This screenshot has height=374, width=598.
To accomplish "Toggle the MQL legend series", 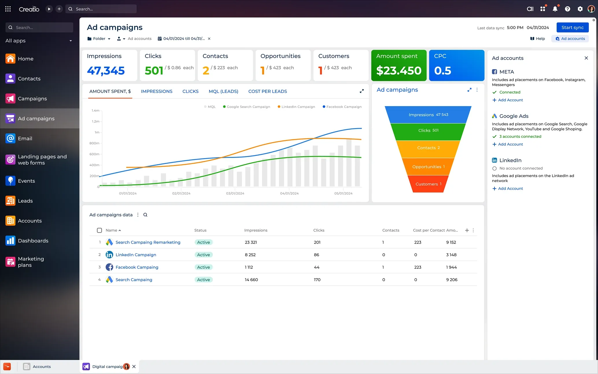I will 210,107.
